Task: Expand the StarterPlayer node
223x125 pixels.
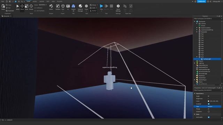Action: tap(194, 80)
